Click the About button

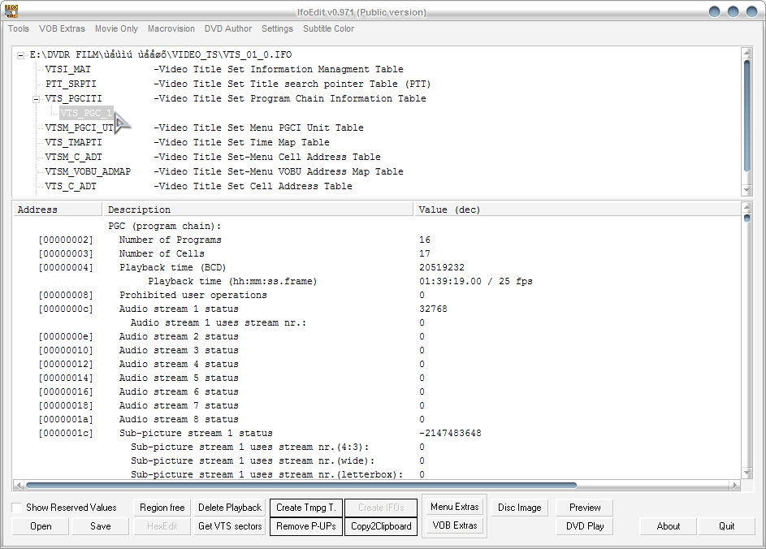(669, 526)
